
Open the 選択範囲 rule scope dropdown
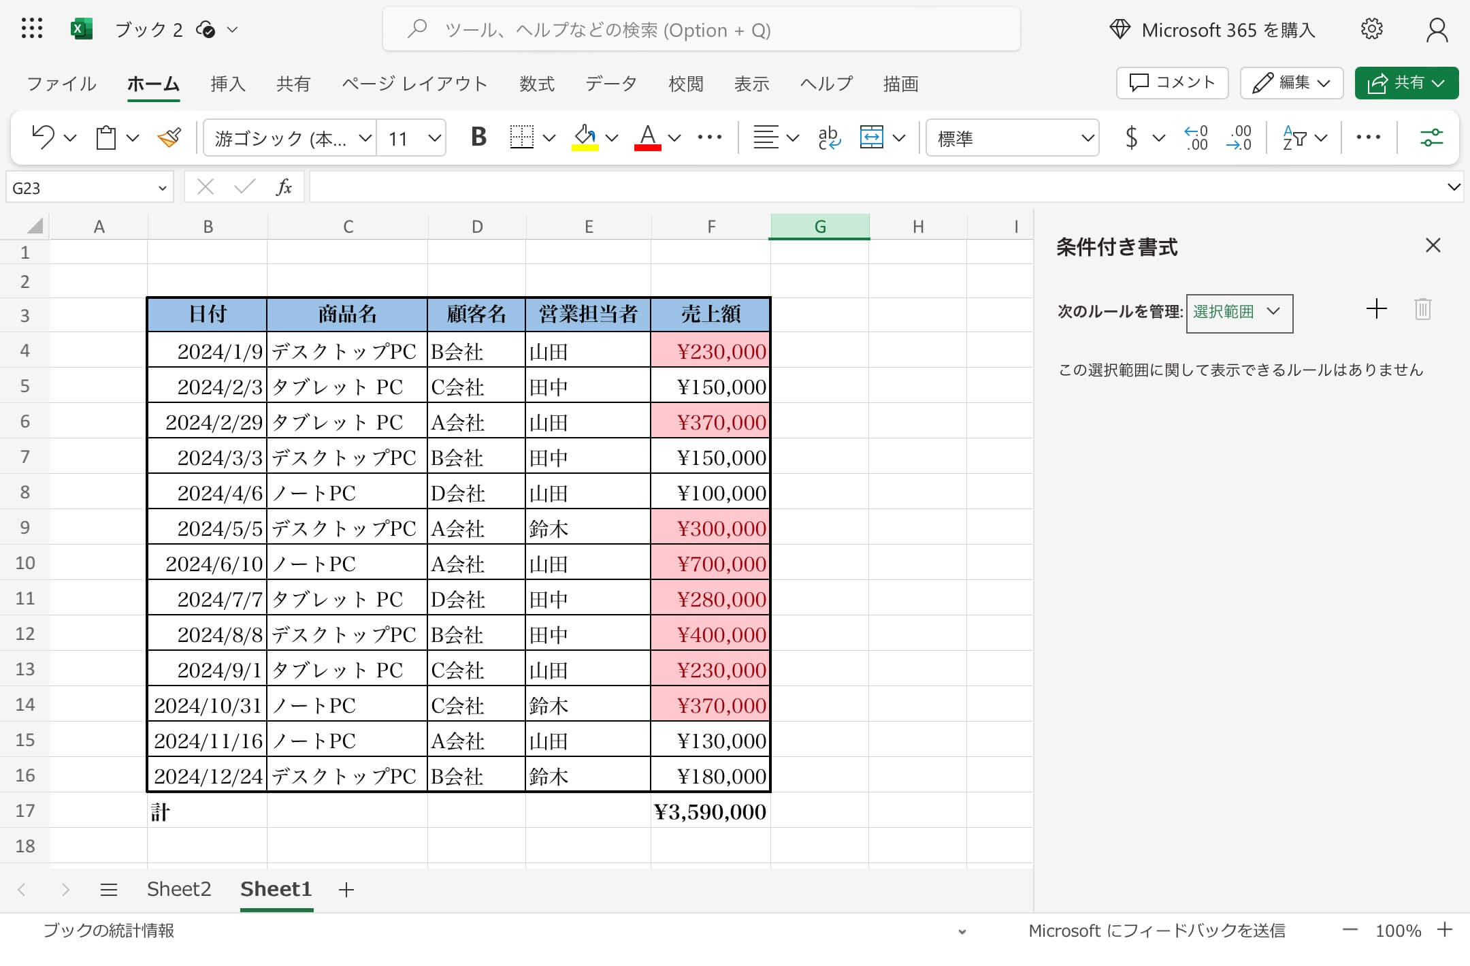(1239, 312)
